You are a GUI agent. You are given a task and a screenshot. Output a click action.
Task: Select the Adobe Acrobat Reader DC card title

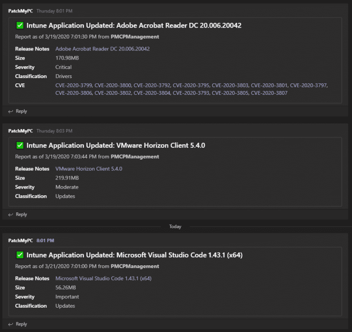point(134,25)
